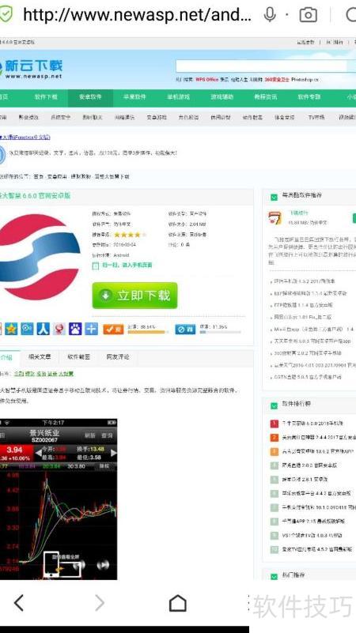Click the 新云下载 site logo
Image resolution: width=356 pixels, height=633 pixels.
coord(32,69)
